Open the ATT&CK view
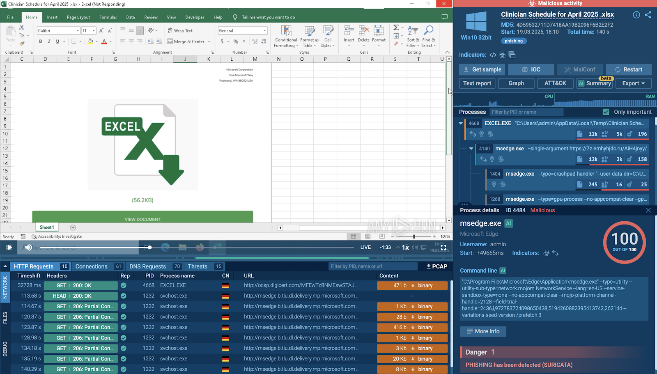This screenshot has width=657, height=374. 555,83
